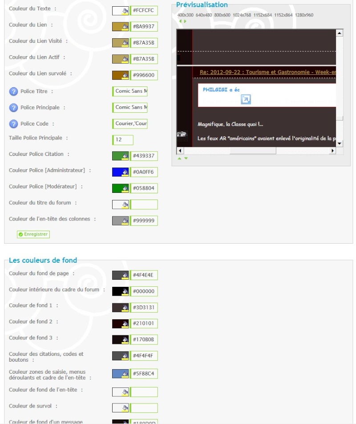Show help for Police Principale

(13, 108)
